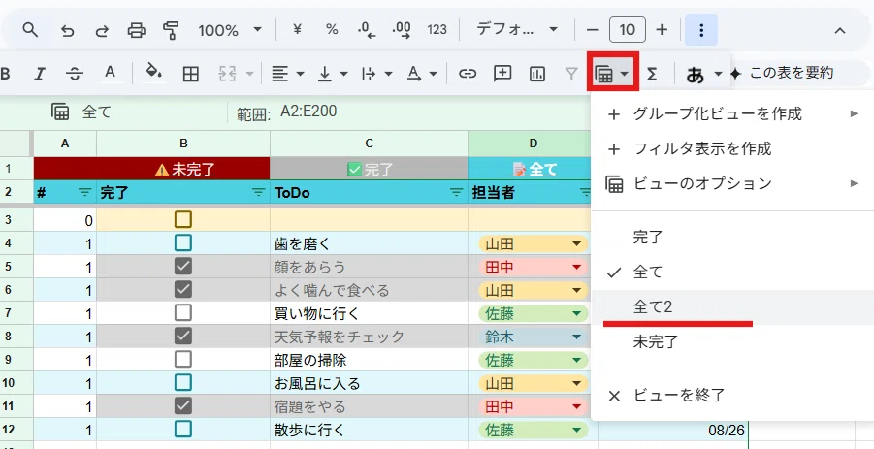This screenshot has height=449, width=874.
Task: Open the font dropdown デフォ...
Action: point(517,29)
